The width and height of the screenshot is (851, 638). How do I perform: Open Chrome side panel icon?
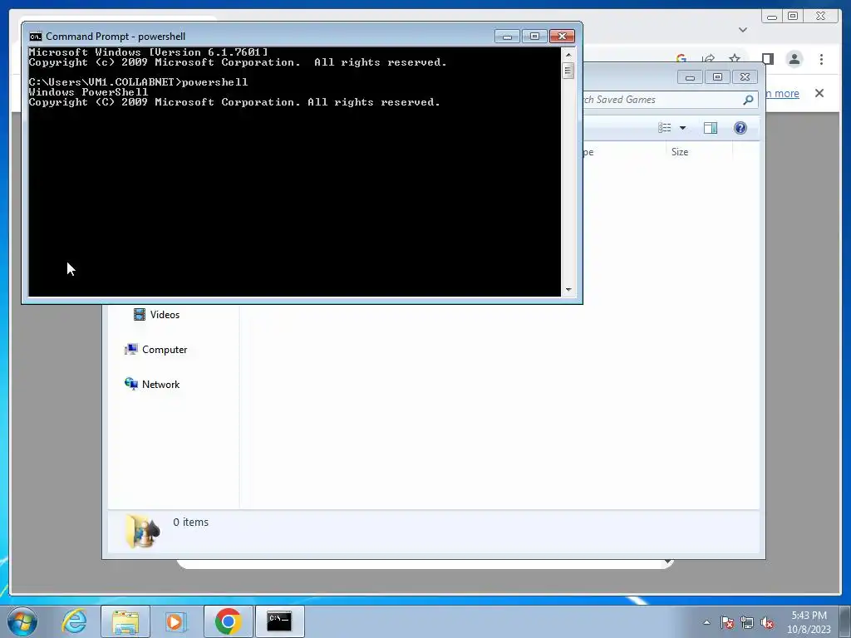point(767,59)
